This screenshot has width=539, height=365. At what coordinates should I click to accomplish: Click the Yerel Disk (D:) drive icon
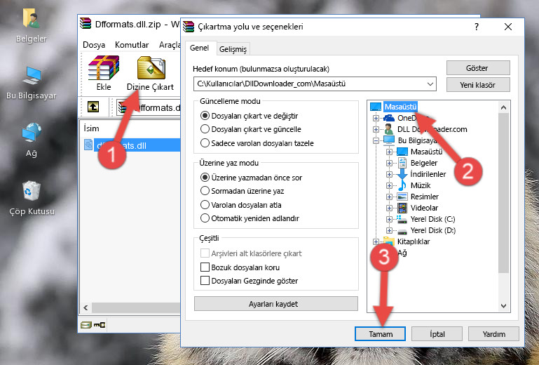coord(402,231)
